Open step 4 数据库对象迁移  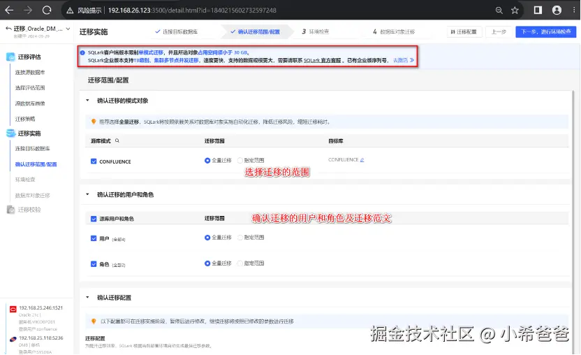pos(394,32)
